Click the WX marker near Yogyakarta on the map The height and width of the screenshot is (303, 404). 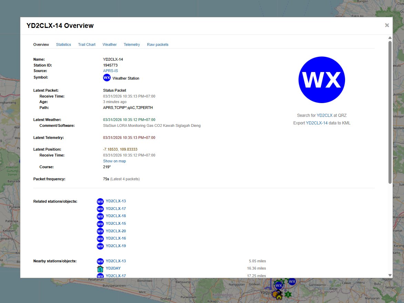(279, 285)
